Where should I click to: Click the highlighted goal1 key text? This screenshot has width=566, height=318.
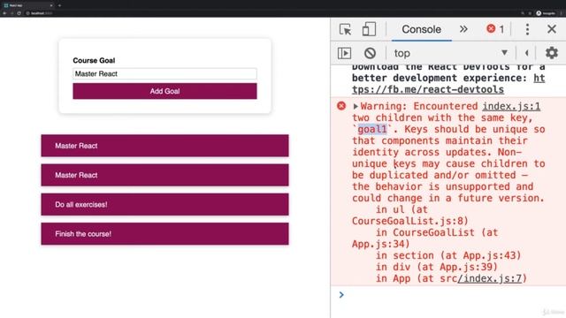(372, 129)
